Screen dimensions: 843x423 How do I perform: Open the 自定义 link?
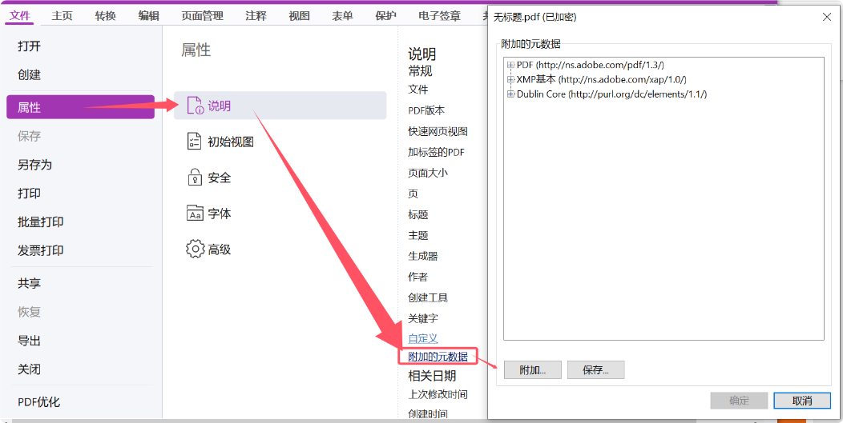click(x=423, y=339)
